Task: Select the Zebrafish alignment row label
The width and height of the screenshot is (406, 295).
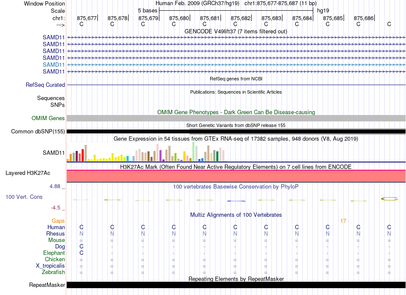Action: [x=53, y=272]
